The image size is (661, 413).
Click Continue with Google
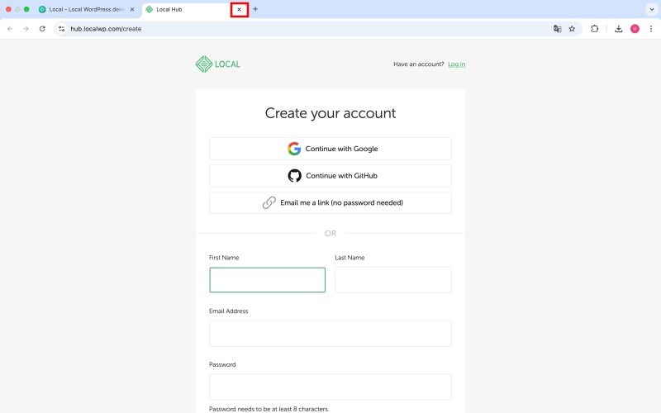point(330,149)
